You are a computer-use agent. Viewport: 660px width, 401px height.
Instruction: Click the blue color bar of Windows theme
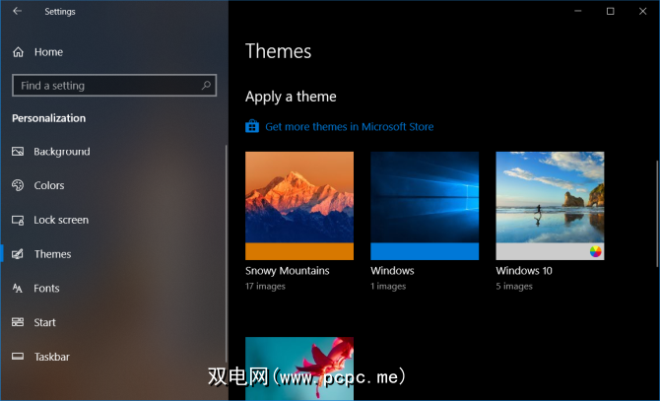click(x=425, y=251)
